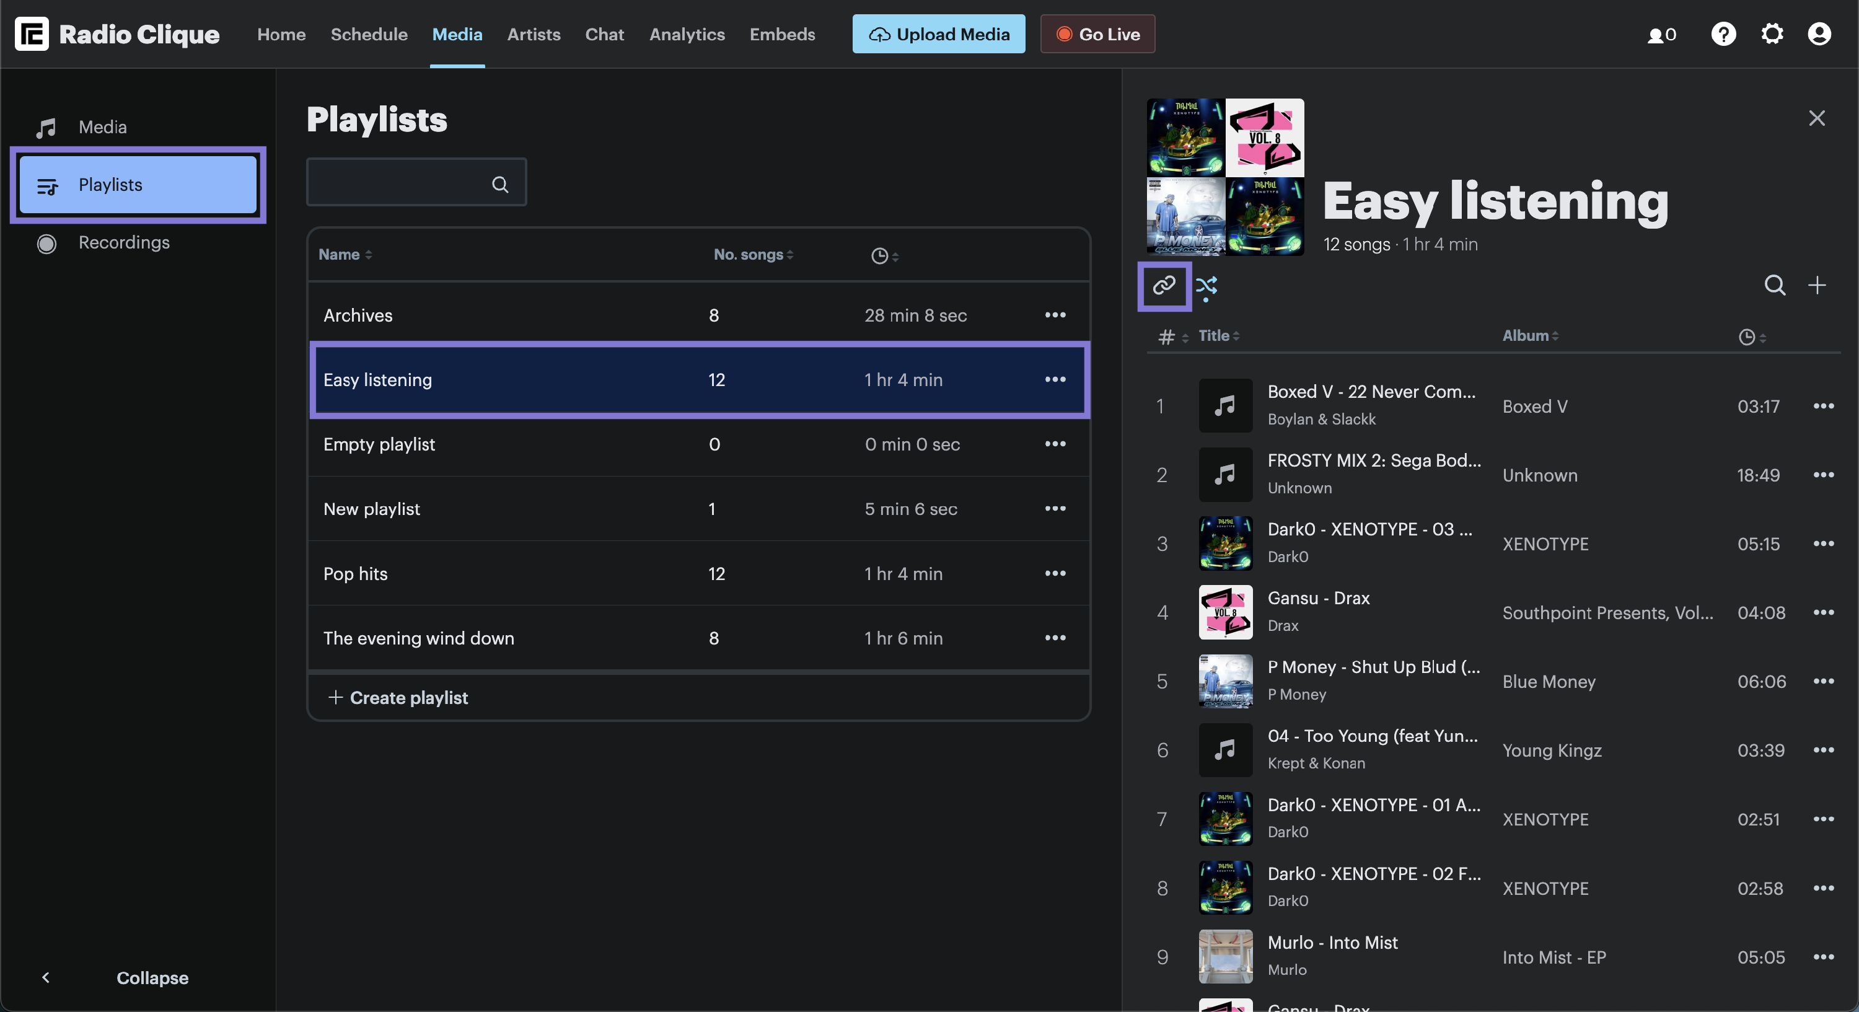This screenshot has width=1859, height=1012.
Task: Open settings via the gear icon
Action: point(1772,34)
